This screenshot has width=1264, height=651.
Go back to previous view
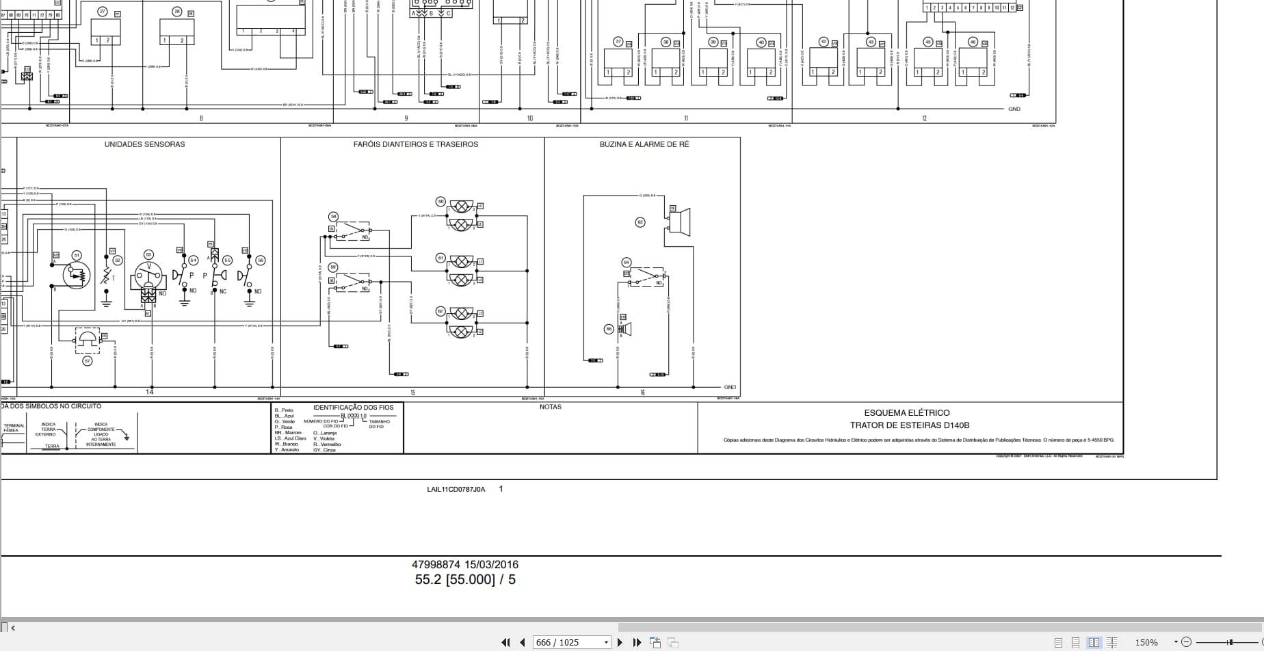coord(655,642)
